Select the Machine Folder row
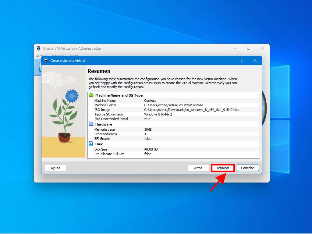The height and width of the screenshot is (234, 312). click(x=173, y=105)
